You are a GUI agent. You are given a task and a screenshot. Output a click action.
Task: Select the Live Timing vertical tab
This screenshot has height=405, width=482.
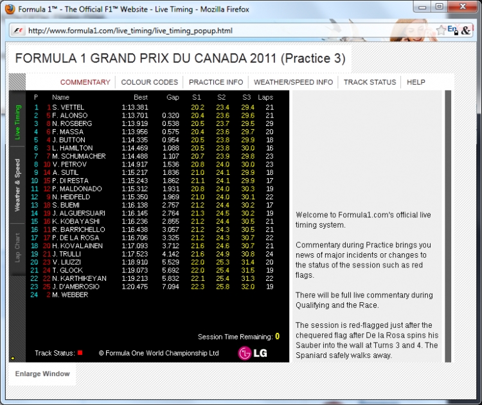pyautogui.click(x=17, y=122)
